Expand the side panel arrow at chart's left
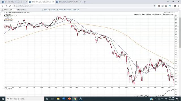Image resolution: width=181 pixels, height=101 pixels. click(x=1, y=12)
